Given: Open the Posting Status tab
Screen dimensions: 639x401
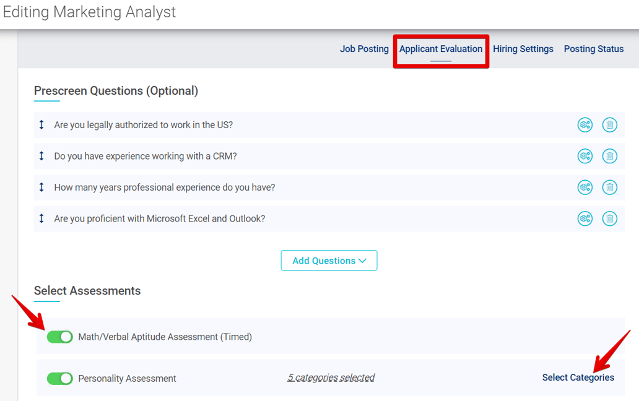Looking at the screenshot, I should [x=593, y=49].
